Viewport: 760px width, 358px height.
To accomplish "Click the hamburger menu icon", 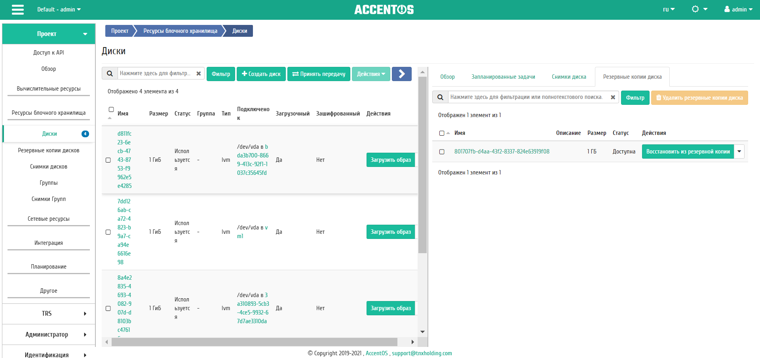I will click(18, 9).
